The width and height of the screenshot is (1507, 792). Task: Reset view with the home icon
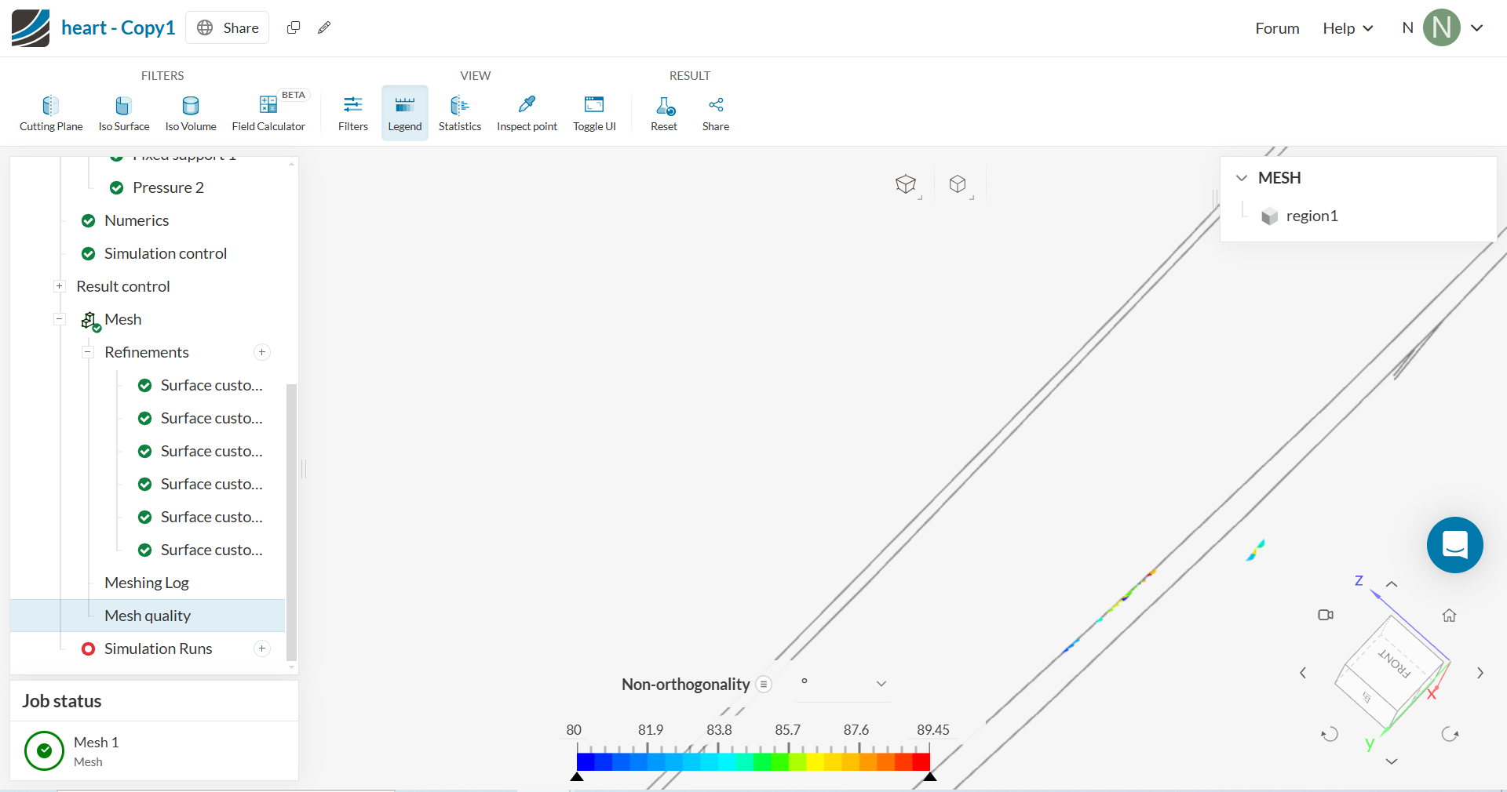(x=1449, y=616)
